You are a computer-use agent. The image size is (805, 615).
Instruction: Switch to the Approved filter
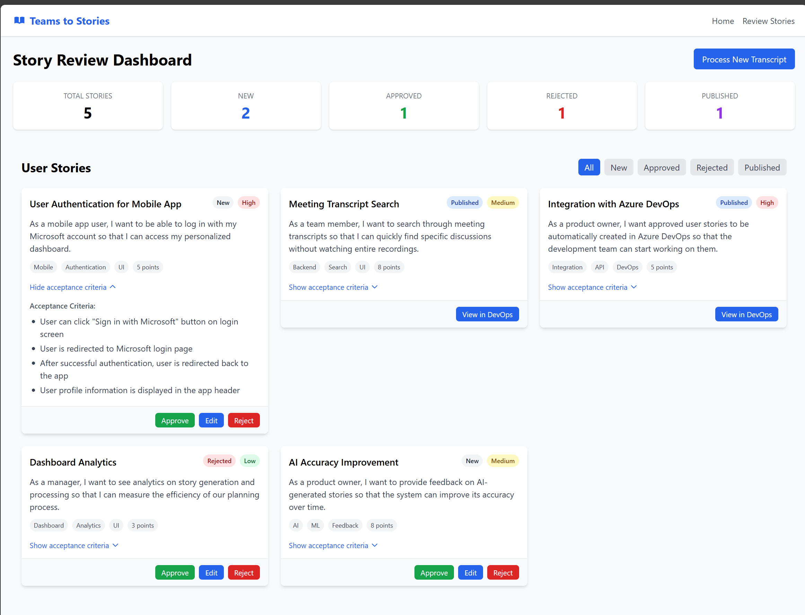[x=661, y=168]
